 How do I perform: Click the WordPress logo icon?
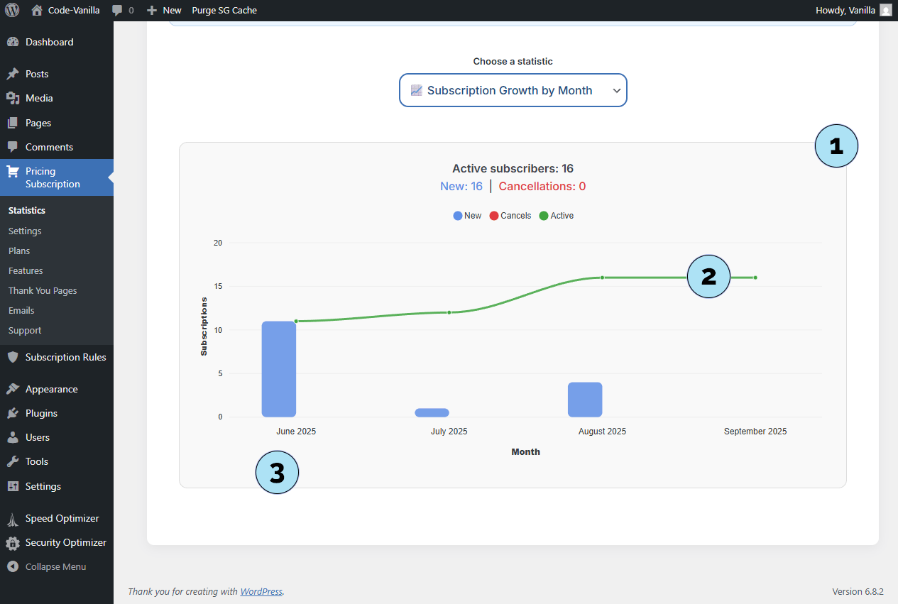pos(12,10)
